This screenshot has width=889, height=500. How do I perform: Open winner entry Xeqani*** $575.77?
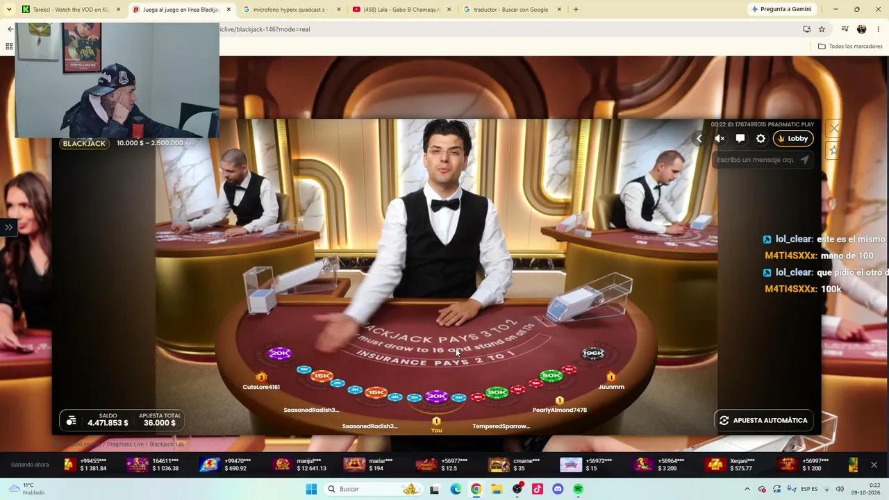pos(729,465)
